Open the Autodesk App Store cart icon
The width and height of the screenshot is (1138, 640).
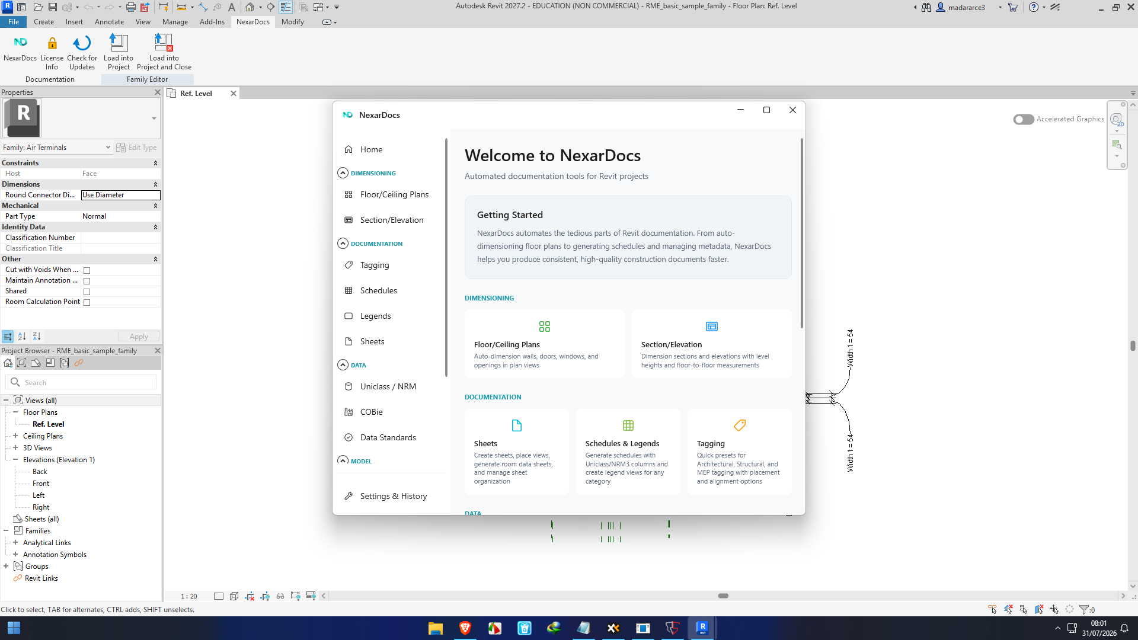[1013, 7]
